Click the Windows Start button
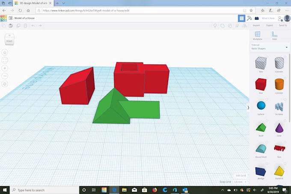291x194 pixels. coord(5,190)
